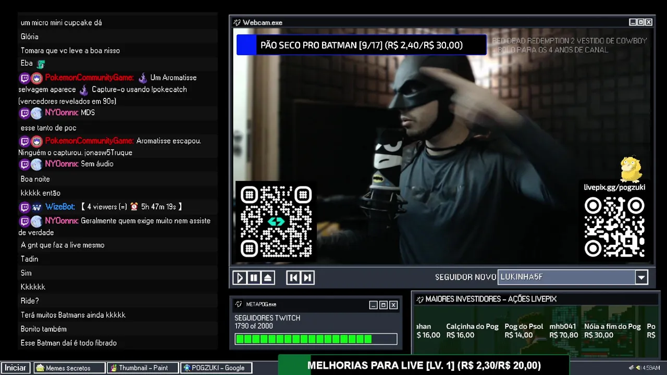The image size is (667, 375).
Task: Minimize the Webcam.exe window
Action: click(x=633, y=22)
